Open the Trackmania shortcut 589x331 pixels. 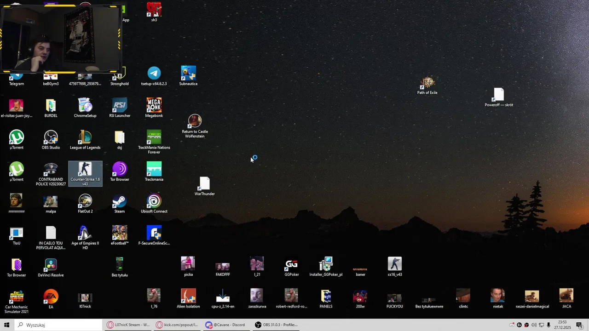154,172
